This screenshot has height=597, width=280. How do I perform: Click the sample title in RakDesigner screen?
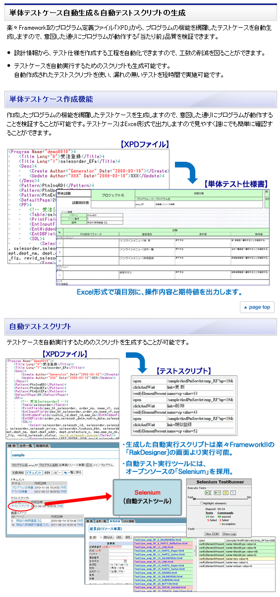[17, 455]
